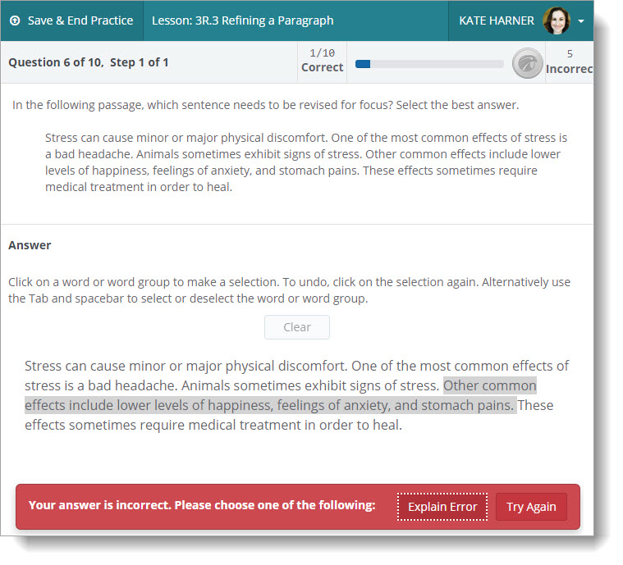
Task: Click the red "Your answer is incorrect" message
Action: point(201,506)
